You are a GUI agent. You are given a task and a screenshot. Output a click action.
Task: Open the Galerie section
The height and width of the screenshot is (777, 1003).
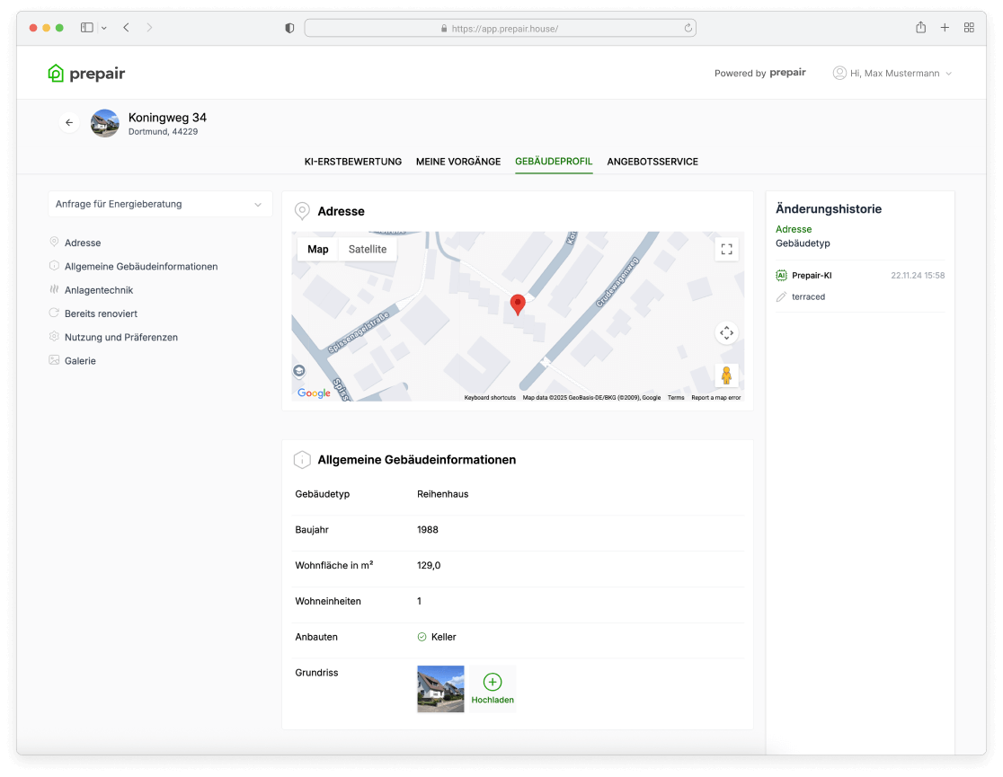[x=80, y=361]
